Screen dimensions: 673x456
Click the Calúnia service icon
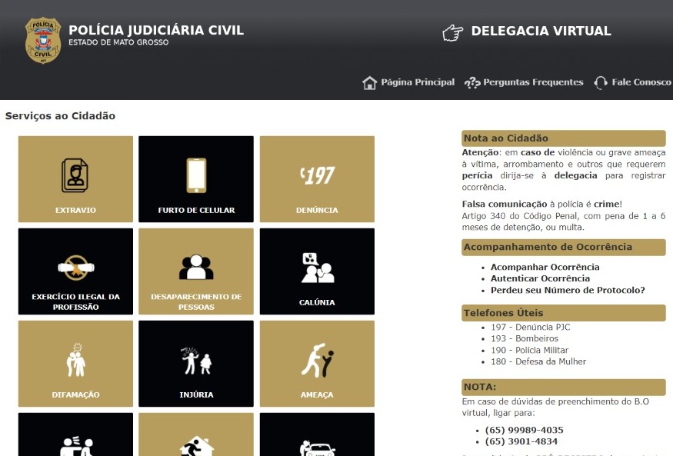pyautogui.click(x=317, y=271)
